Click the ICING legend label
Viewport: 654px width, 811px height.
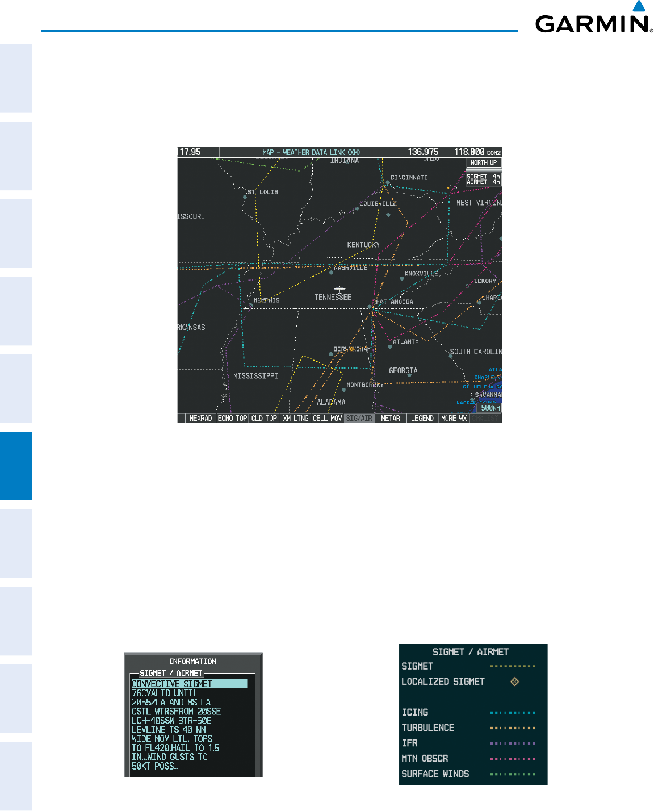coord(415,712)
